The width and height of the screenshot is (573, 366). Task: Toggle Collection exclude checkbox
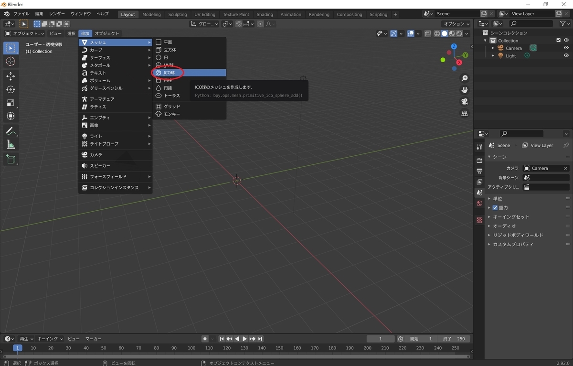(558, 41)
